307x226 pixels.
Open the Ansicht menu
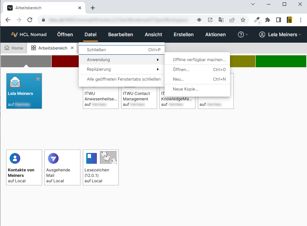[153, 34]
